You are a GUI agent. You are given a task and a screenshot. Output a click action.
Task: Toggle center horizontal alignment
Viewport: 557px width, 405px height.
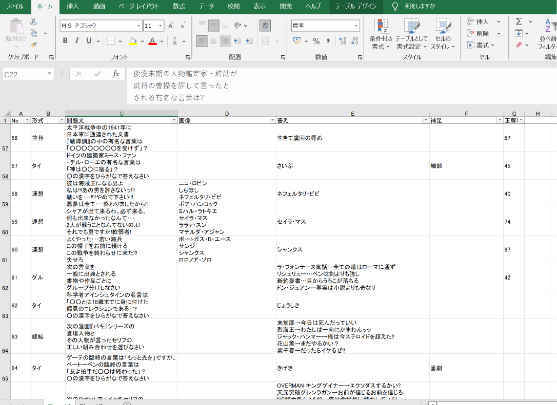[213, 41]
